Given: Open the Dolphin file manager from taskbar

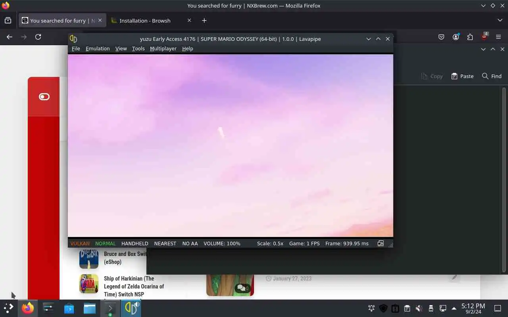Looking at the screenshot, I should point(90,308).
